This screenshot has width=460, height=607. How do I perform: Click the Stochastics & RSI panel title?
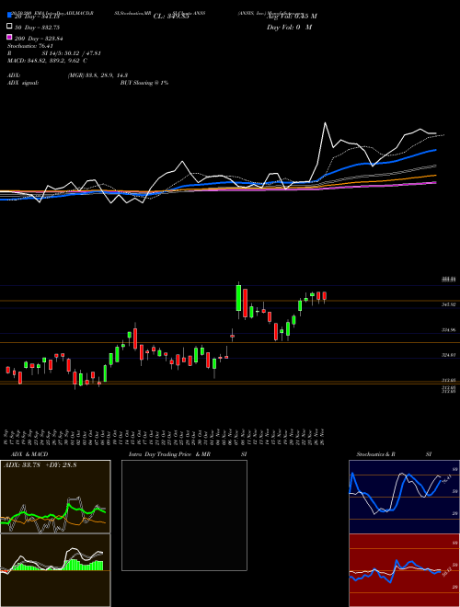(394, 454)
